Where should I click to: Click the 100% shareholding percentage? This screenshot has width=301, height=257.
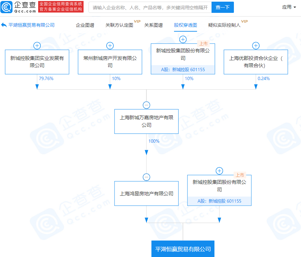click(x=154, y=141)
